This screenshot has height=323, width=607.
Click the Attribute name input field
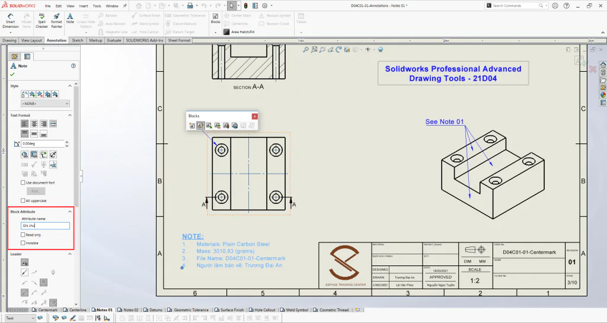click(x=45, y=226)
